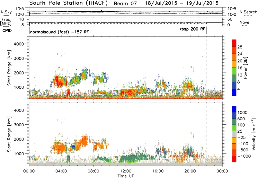Screen dimensions: 257x178
Task: Click the "-100" tick on velocity colorbar
Action: coord(243,144)
